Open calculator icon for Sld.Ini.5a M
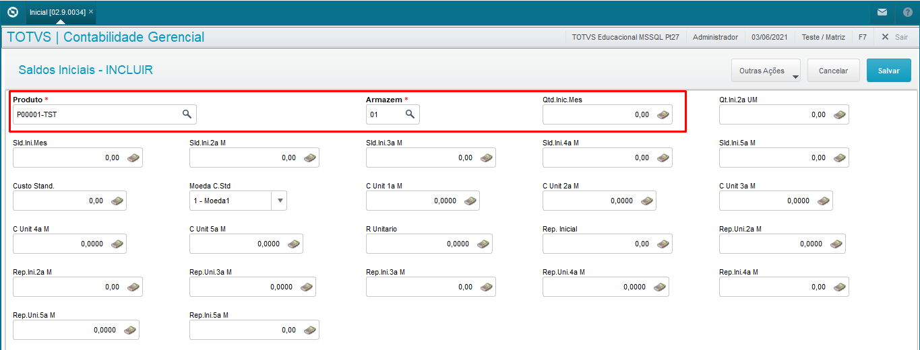This screenshot has height=350, width=920. pyautogui.click(x=840, y=158)
